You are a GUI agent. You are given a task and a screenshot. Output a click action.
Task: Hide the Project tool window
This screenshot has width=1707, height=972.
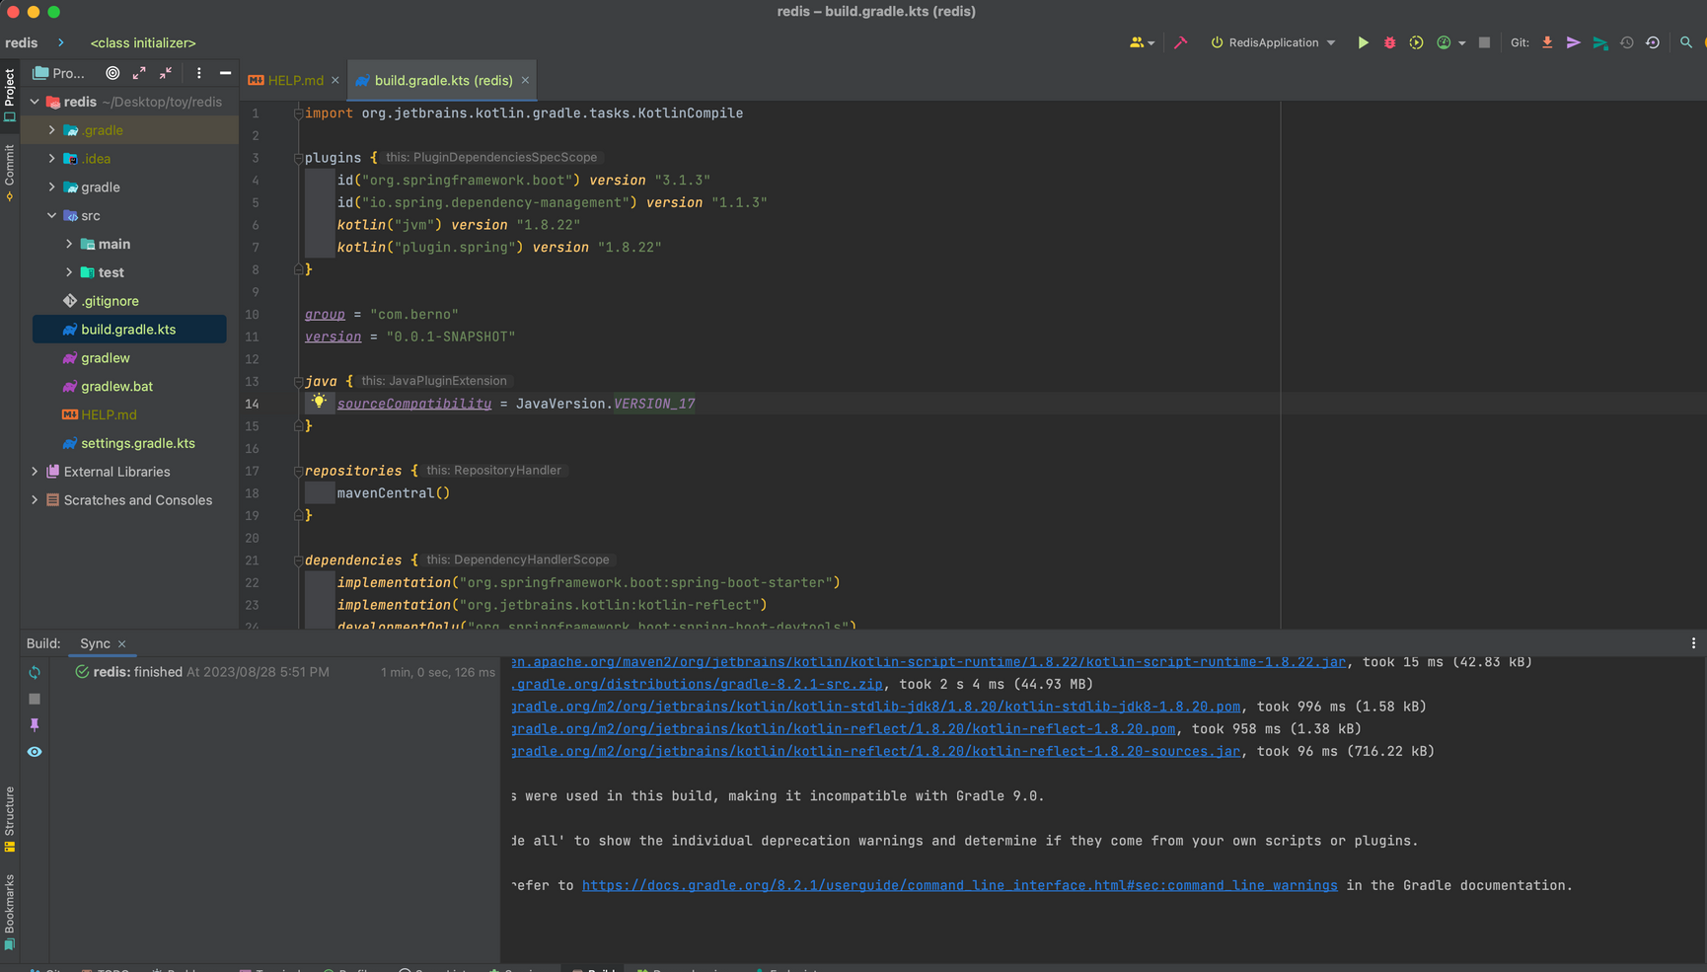click(x=225, y=73)
